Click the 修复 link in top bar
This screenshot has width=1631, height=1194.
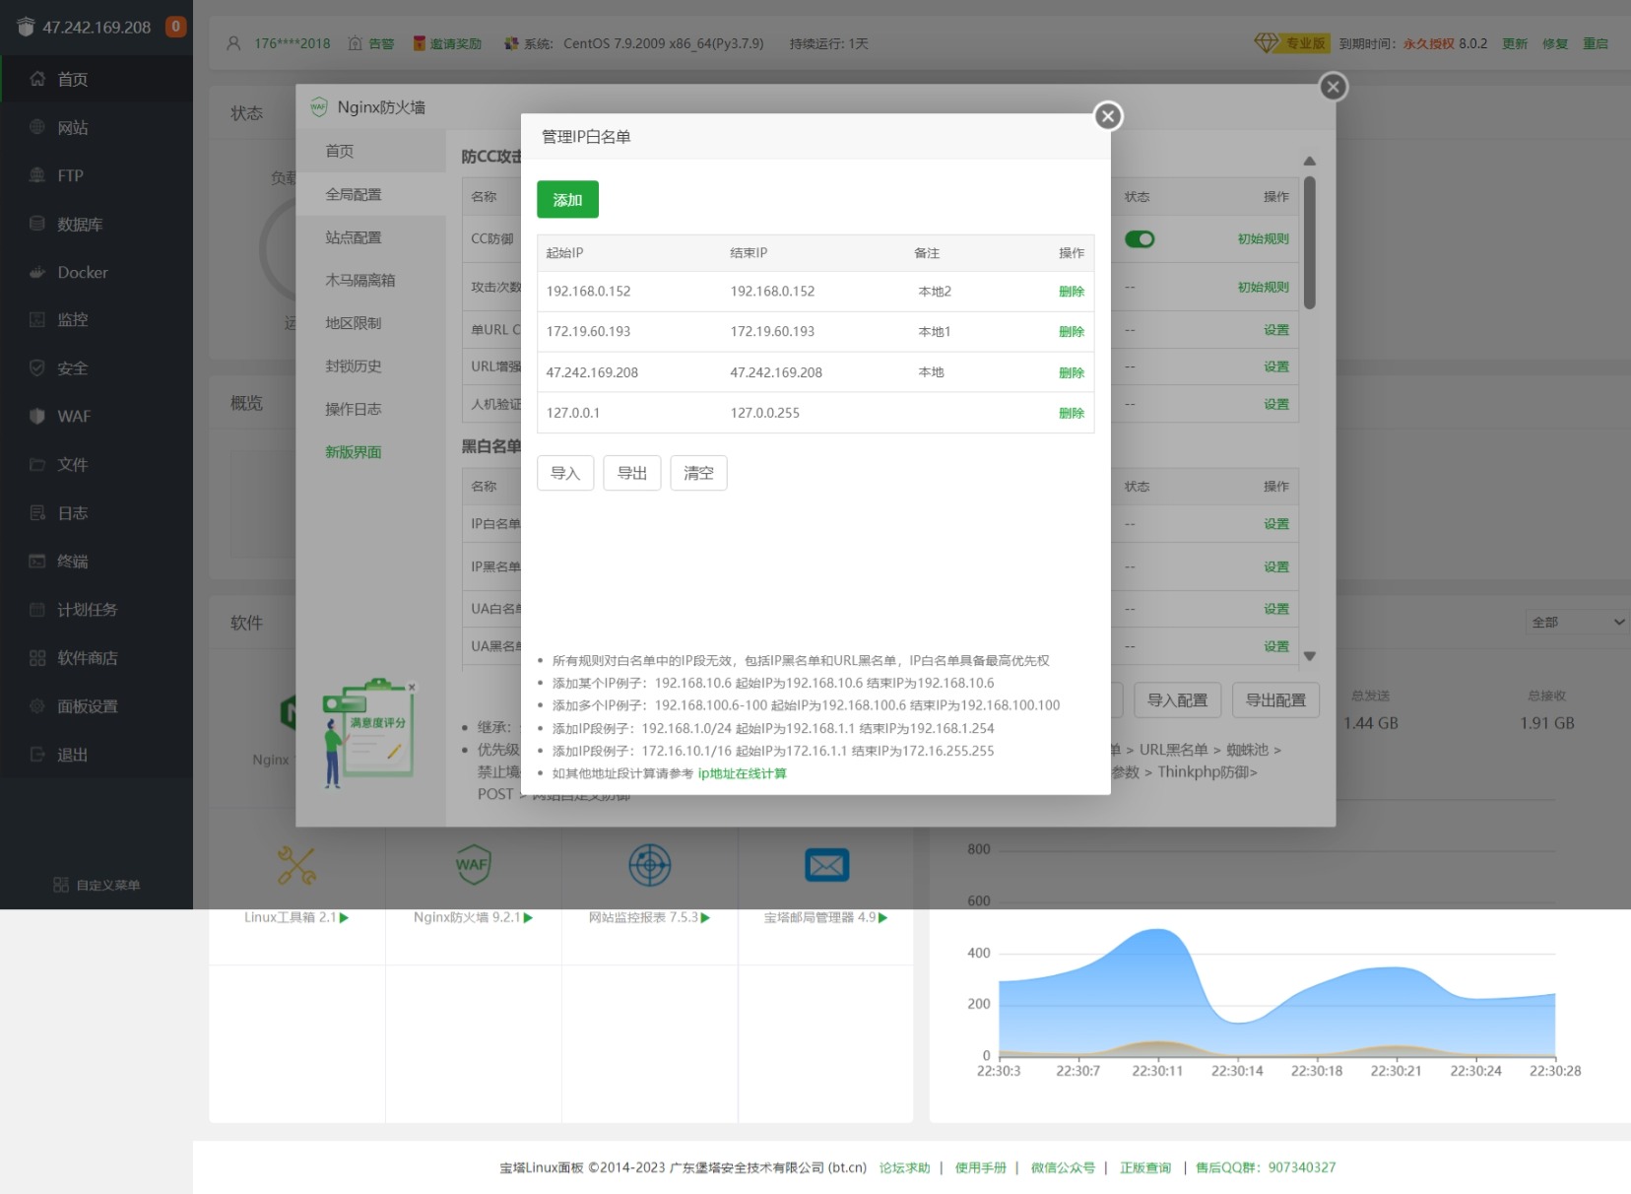(x=1555, y=43)
